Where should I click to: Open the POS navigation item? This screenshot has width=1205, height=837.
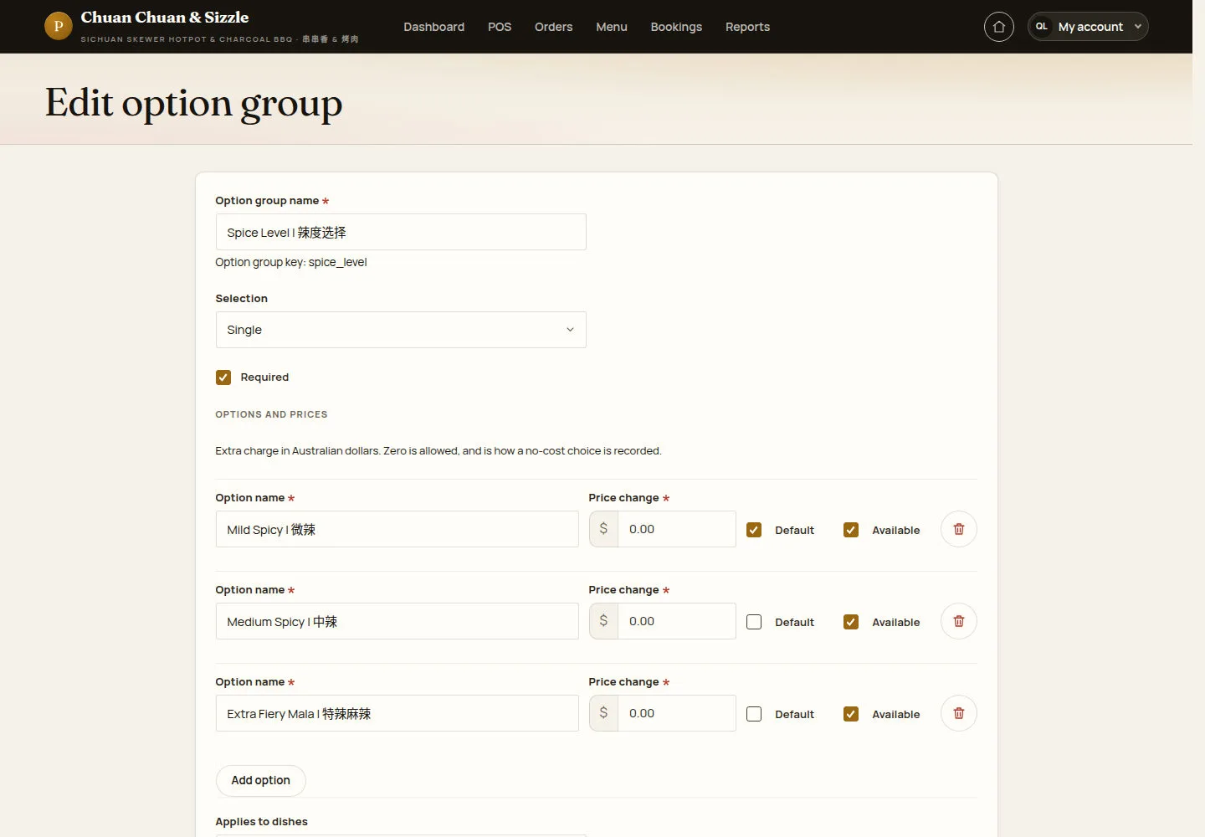tap(500, 27)
